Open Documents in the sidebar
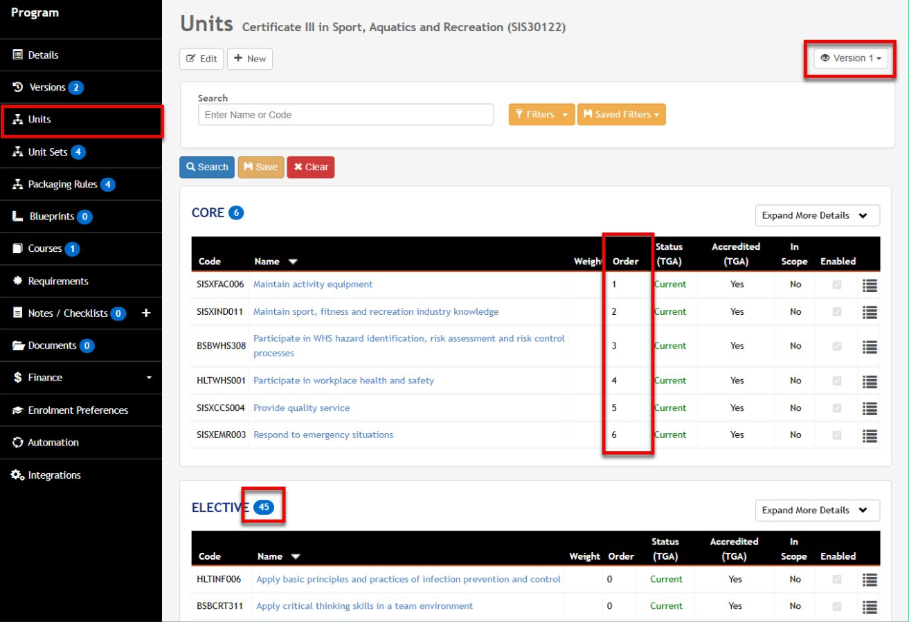The image size is (909, 622). pos(81,345)
